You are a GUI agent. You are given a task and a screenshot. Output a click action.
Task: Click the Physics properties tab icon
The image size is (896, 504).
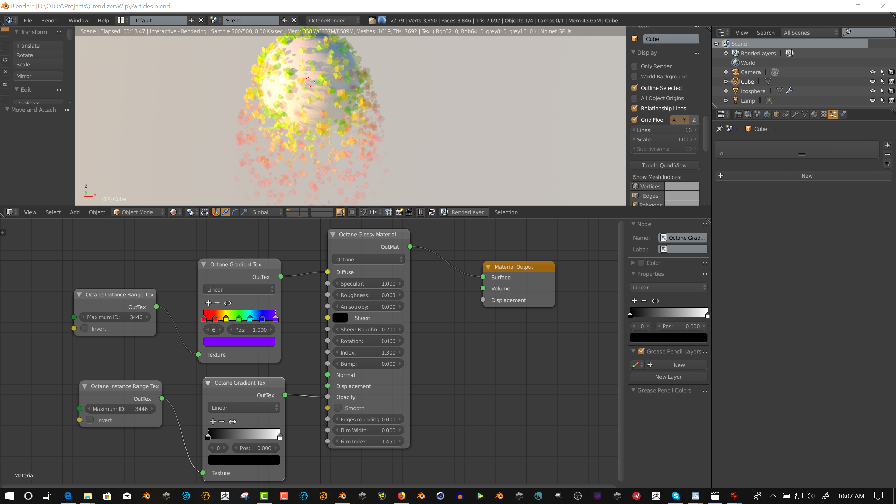click(x=842, y=114)
